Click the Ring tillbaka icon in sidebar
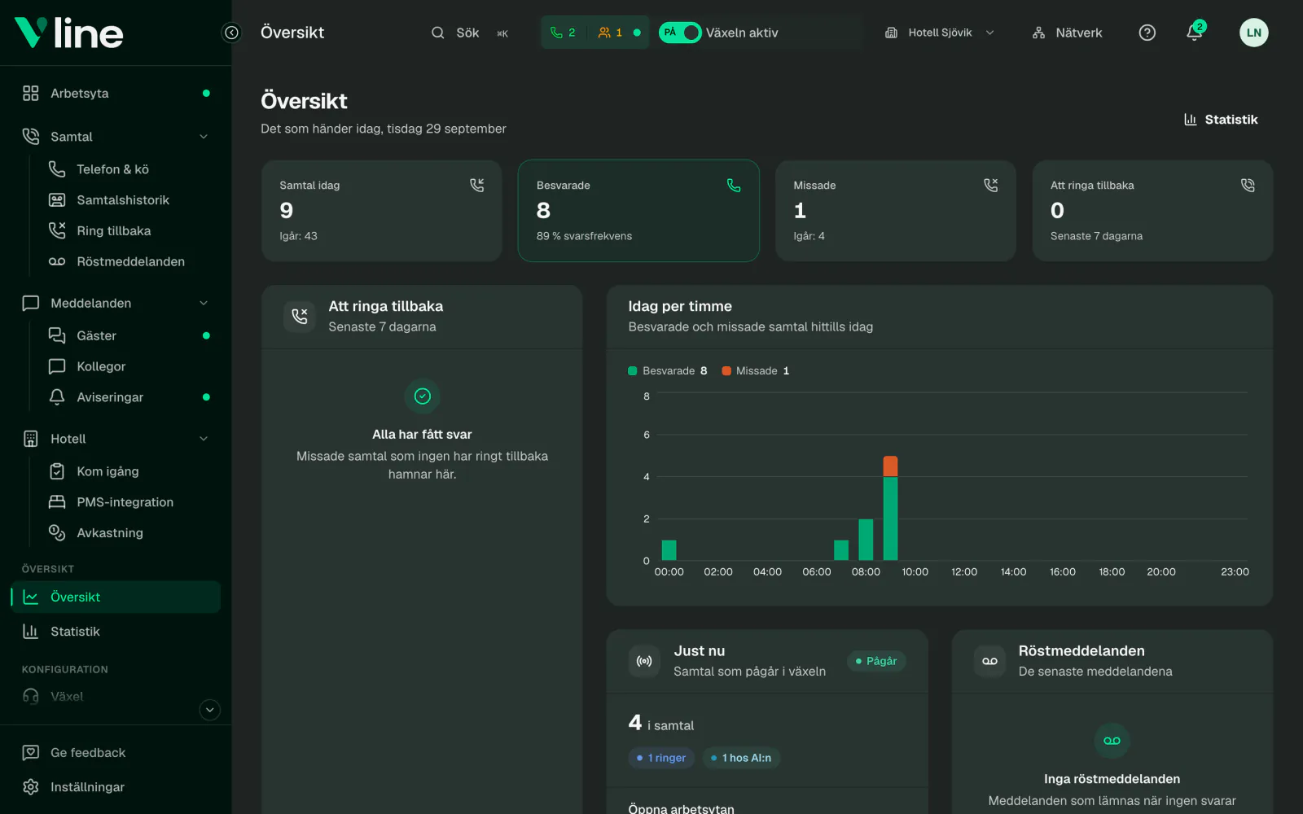The image size is (1303, 814). click(57, 231)
